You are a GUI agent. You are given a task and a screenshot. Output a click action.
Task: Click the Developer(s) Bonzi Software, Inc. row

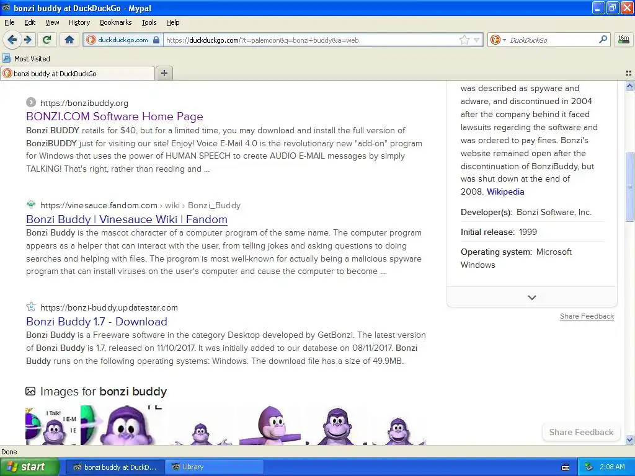(531, 212)
